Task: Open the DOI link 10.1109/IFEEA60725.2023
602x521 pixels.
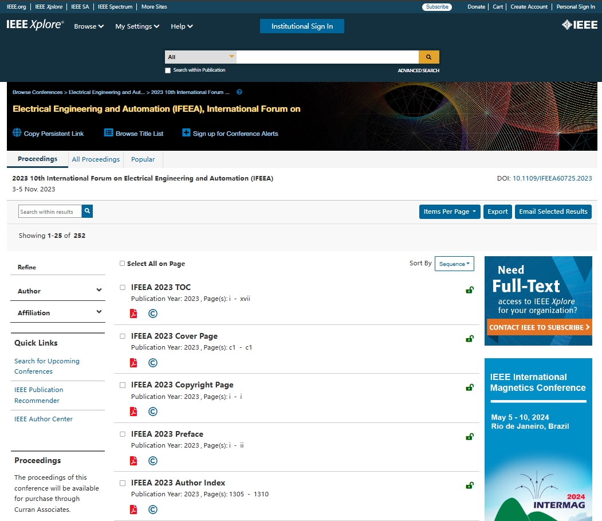Action: 552,178
